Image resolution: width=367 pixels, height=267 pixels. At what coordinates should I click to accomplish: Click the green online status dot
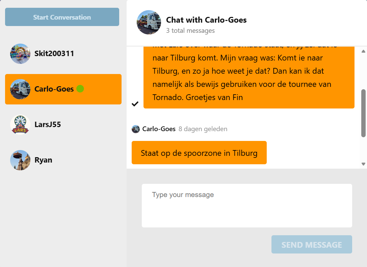click(80, 89)
